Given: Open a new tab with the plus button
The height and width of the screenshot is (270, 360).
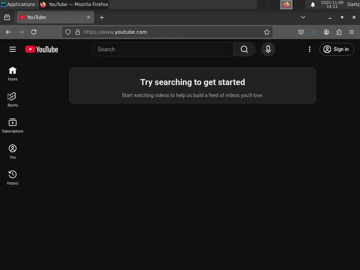Looking at the screenshot, I should 102,18.
